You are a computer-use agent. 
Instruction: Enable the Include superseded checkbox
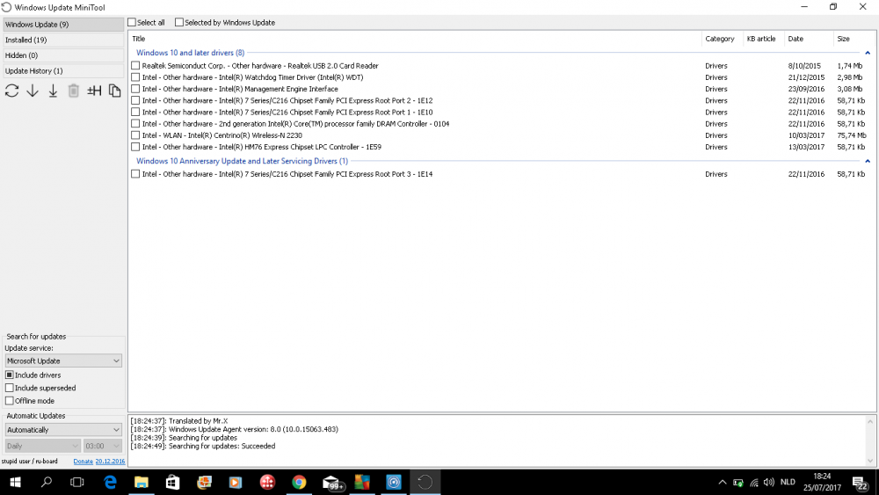point(10,388)
